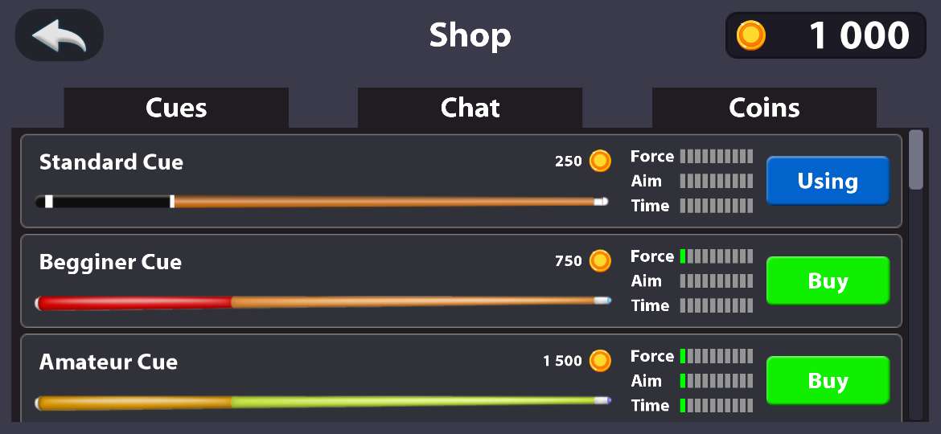This screenshot has height=434, width=941.
Task: Click the Amateur Cue Time stat bar
Action: 717,405
